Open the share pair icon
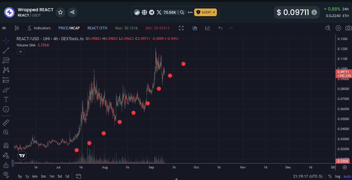This screenshot has height=180, width=352. [x=72, y=12]
